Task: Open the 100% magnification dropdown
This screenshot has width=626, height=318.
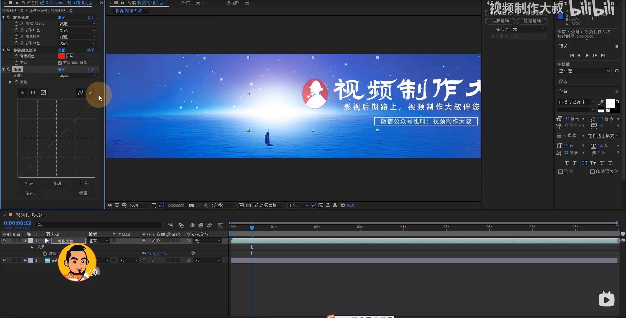Action: tap(139, 205)
